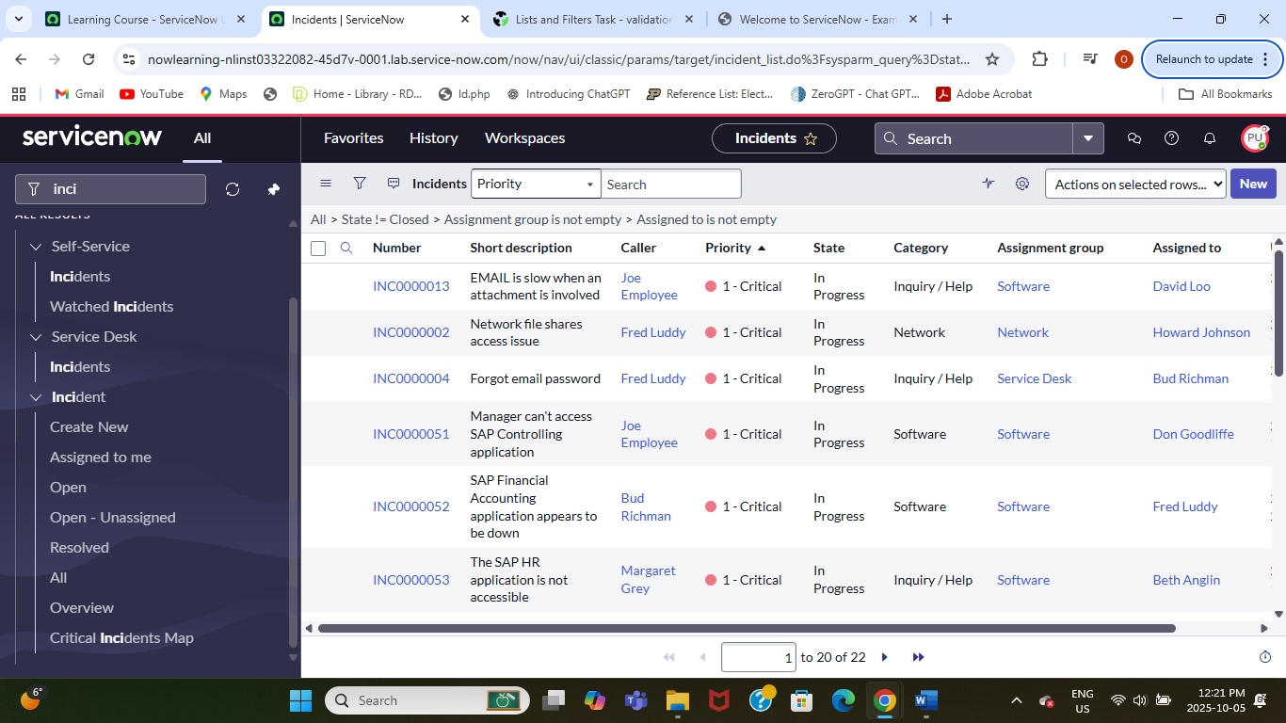Viewport: 1286px width, 723px height.
Task: Open the list filter funnel icon
Action: tap(360, 184)
